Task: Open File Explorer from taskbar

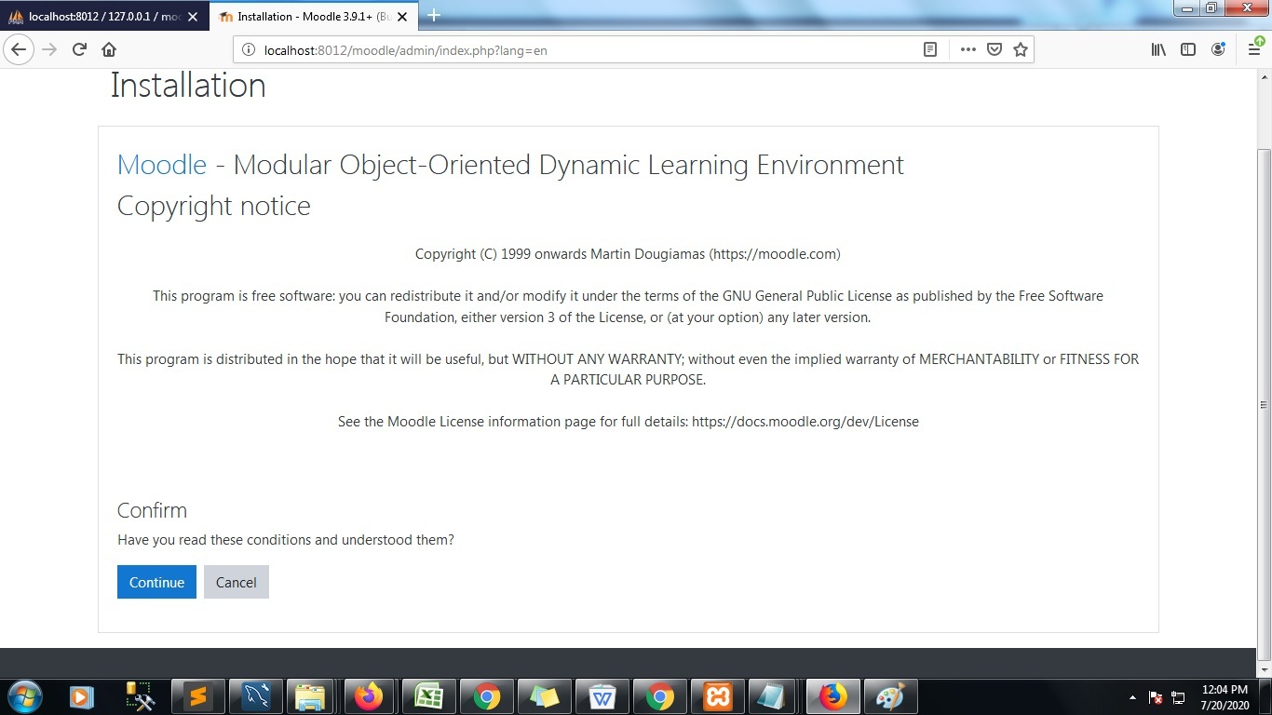Action: pos(309,696)
